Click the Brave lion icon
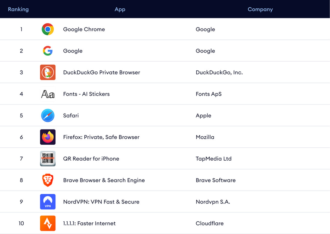Image resolution: width=330 pixels, height=234 pixels. coord(48,180)
